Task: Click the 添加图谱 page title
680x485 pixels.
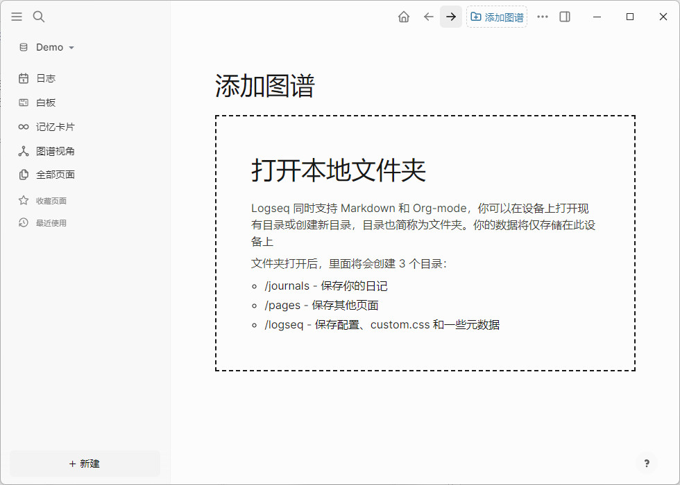Action: point(265,85)
